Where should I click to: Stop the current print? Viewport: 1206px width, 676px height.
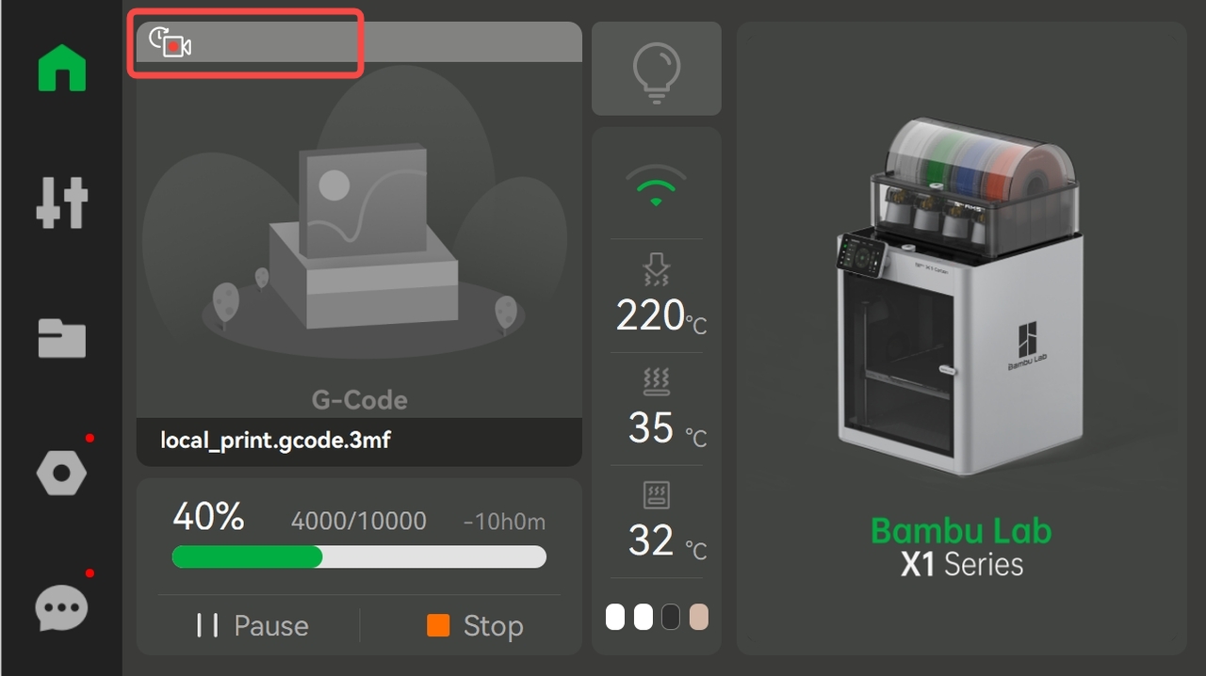(x=475, y=625)
